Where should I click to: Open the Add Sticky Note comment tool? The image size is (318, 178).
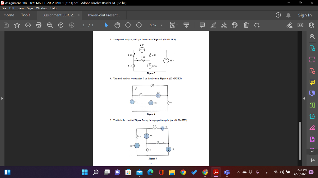[x=202, y=25]
